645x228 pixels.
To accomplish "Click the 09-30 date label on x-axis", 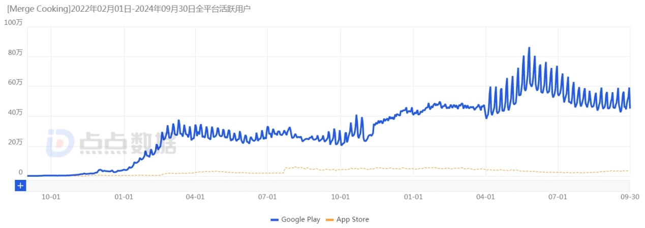I will coord(630,197).
